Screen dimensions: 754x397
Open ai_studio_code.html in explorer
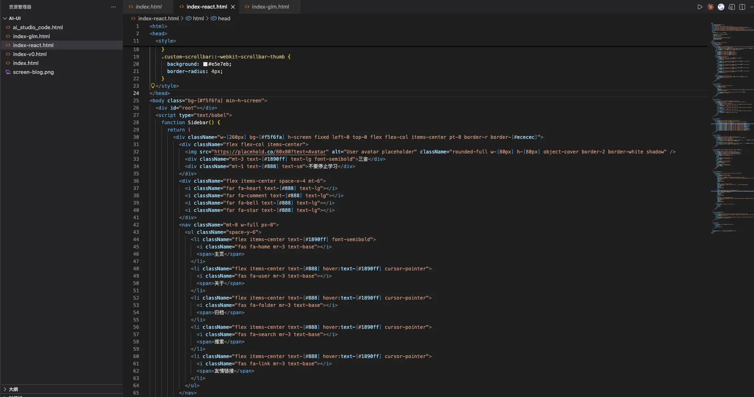click(38, 27)
